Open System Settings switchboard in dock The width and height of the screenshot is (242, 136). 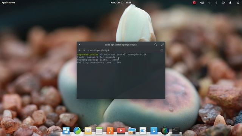pyautogui.click(x=143, y=131)
